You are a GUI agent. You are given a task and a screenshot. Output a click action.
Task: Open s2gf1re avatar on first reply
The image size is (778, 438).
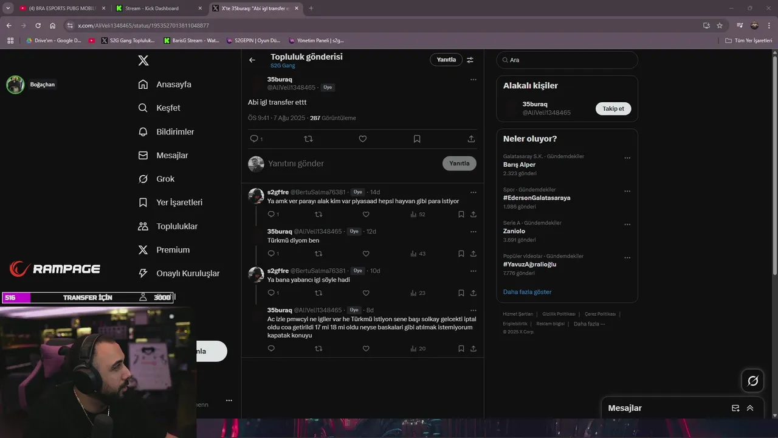point(256,196)
